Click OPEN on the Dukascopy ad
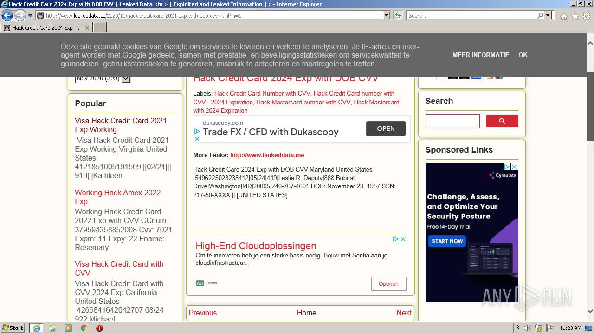594x334 pixels. click(386, 128)
